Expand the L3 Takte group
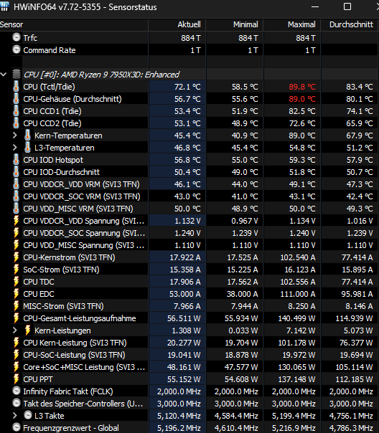Viewport: 379px width, 433px height. click(x=15, y=415)
